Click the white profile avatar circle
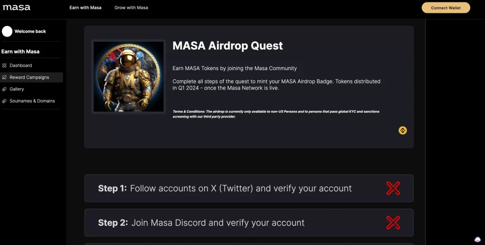This screenshot has height=245, width=485. pos(7,31)
